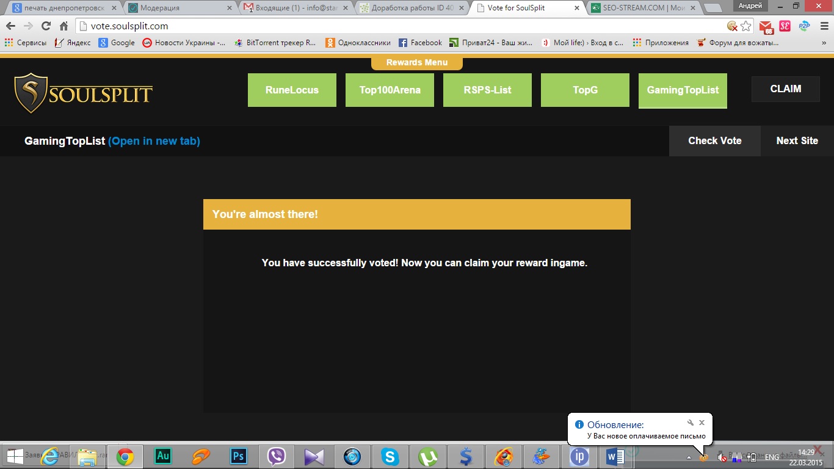834x469 pixels.
Task: Open the Яндекс bookmark
Action: (73, 43)
